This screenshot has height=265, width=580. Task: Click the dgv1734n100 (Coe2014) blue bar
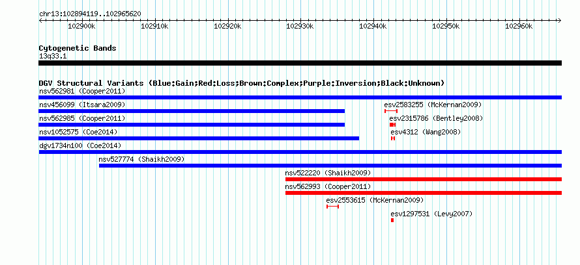coord(300,152)
